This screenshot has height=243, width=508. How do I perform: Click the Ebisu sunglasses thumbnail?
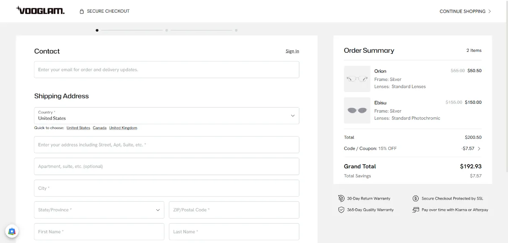357,111
